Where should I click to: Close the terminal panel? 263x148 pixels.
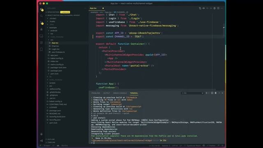pos(222,93)
